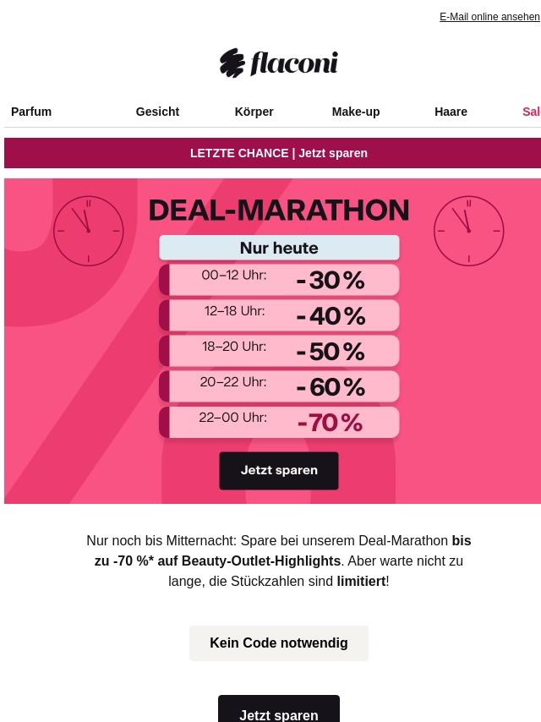Click the flaconi logo
The width and height of the screenshot is (541, 722).
click(279, 63)
